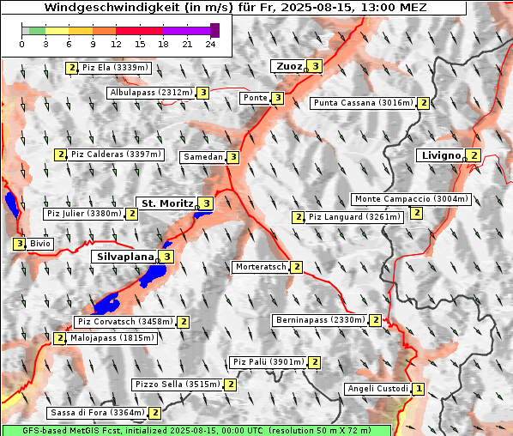Click the Silvaplana wind speed badge
This screenshot has height=436, width=513.
click(x=167, y=257)
